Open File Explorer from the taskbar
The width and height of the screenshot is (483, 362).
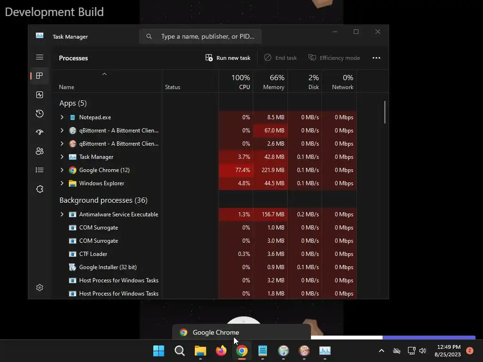(200, 351)
